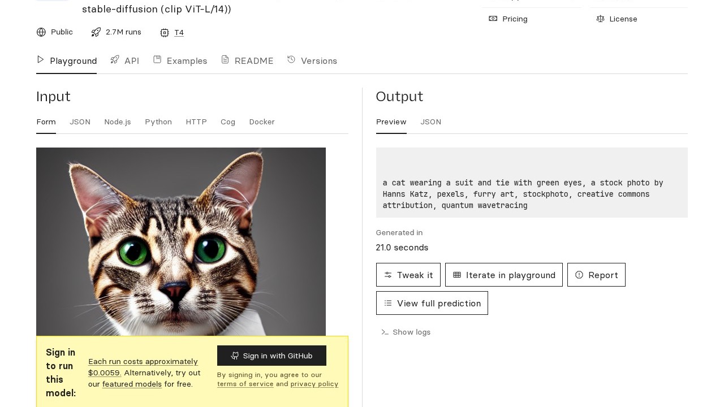724x407 pixels.
Task: Open View full prediction
Action: point(432,303)
